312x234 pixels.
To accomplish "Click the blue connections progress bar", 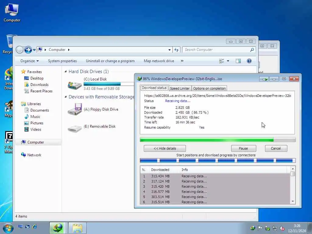I will point(218,160).
